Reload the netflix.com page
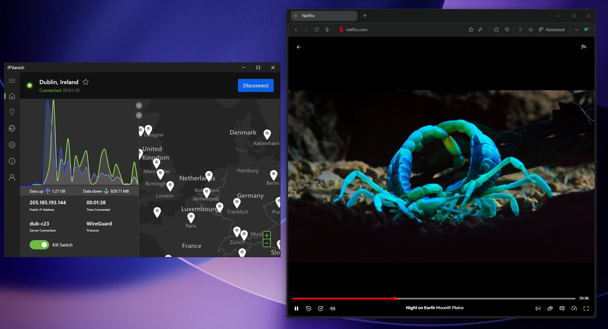608x329 pixels. pos(317,30)
